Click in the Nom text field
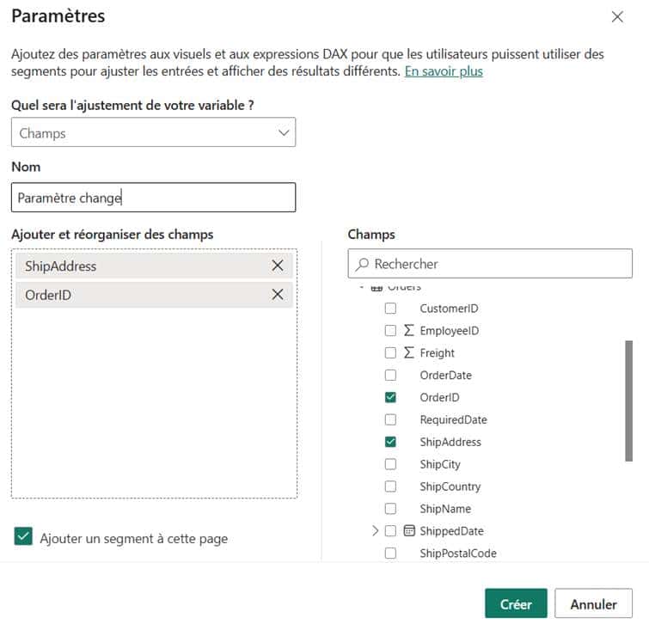Viewport: 649px width, 624px height. [x=154, y=198]
